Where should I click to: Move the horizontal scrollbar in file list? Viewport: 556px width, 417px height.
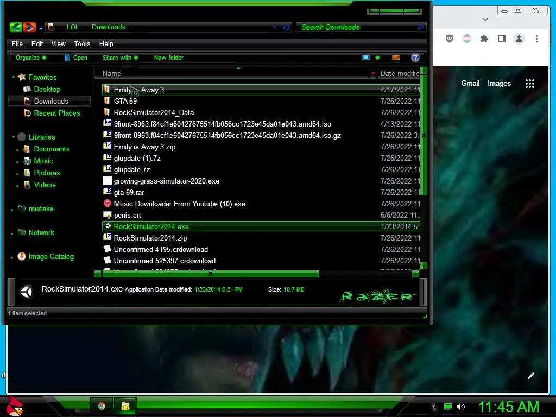210,274
